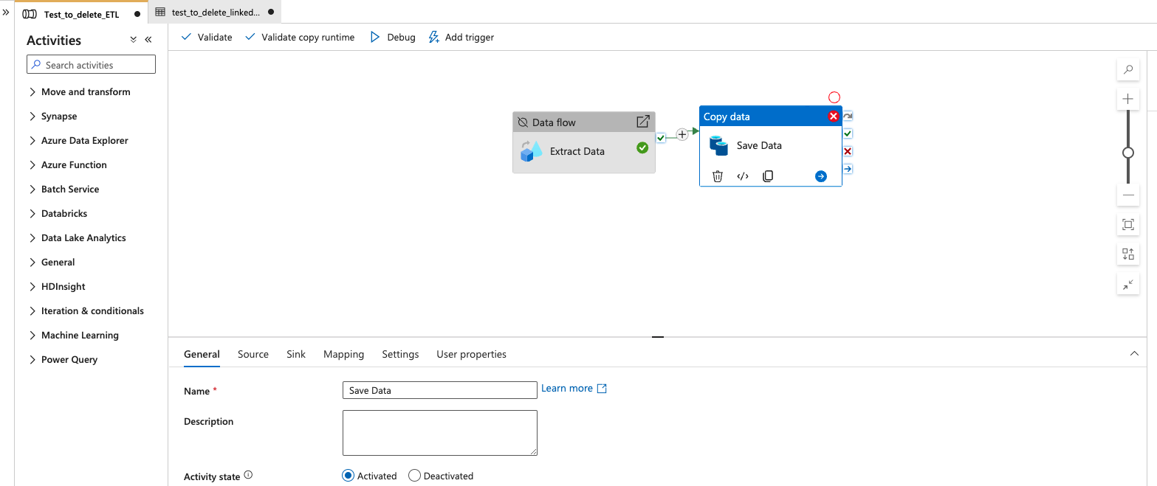Image resolution: width=1157 pixels, height=486 pixels.
Task: Click the failure output connector of Copy data
Action: point(848,151)
